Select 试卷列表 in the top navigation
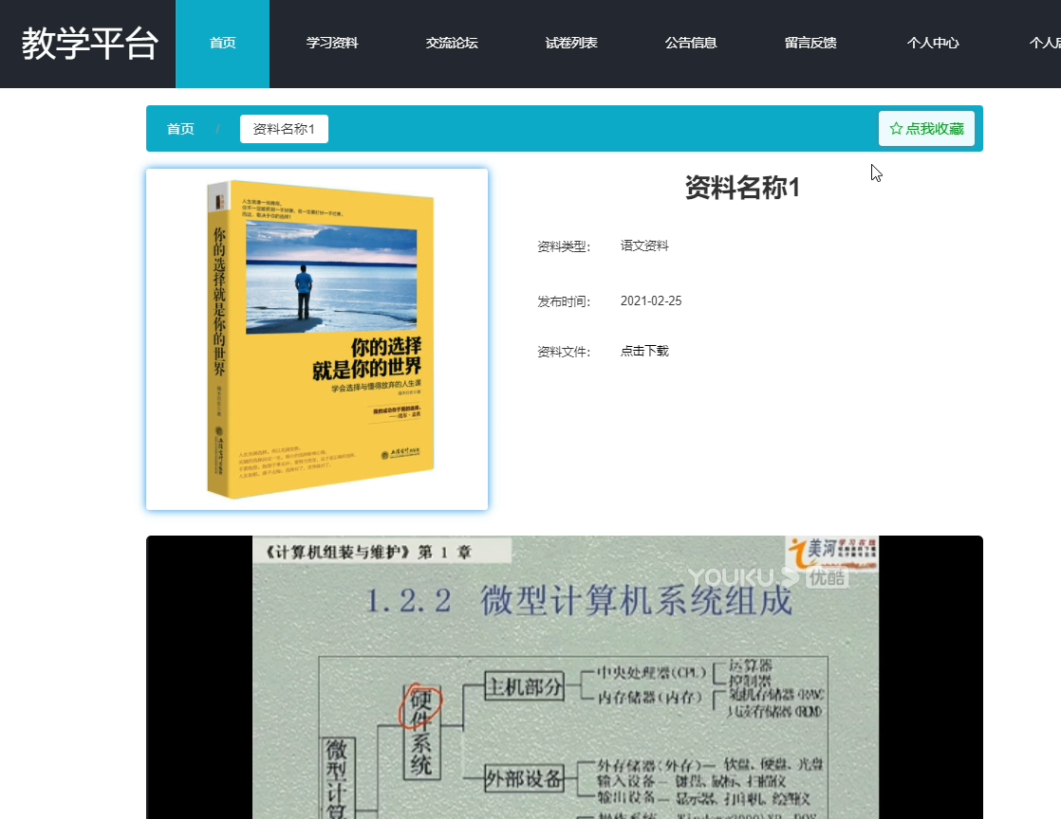The height and width of the screenshot is (819, 1061). [571, 44]
